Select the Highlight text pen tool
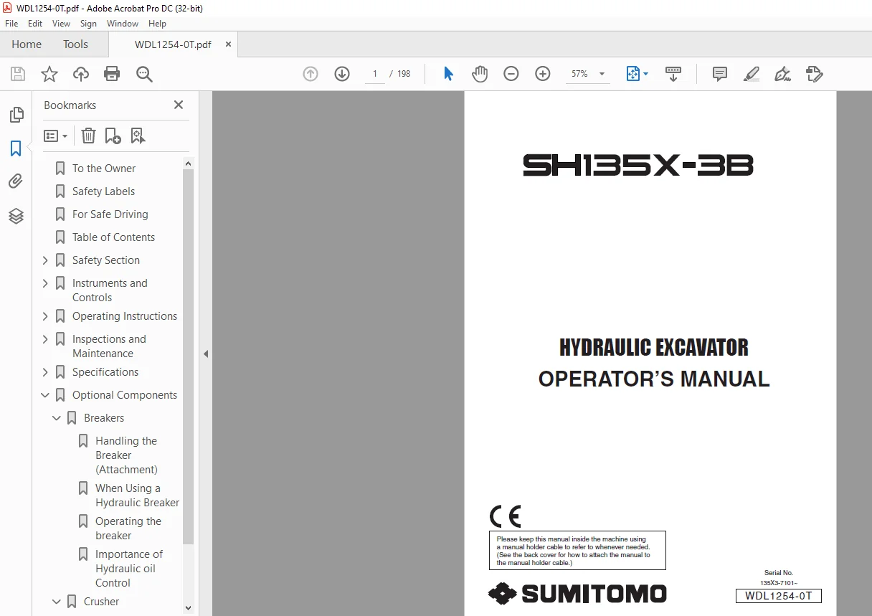 point(752,74)
